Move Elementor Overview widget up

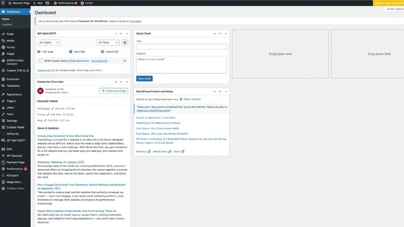click(x=116, y=82)
